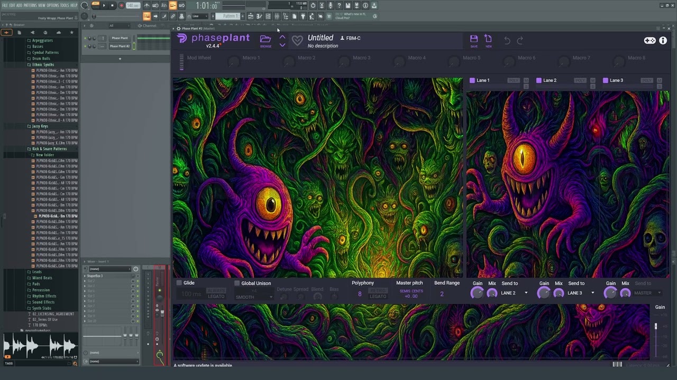
Task: Click the Polyphony value 8
Action: point(360,294)
